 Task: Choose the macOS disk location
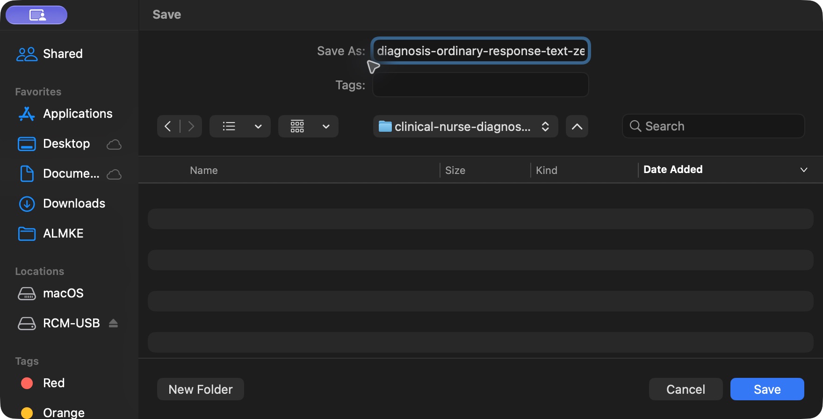(x=51, y=293)
